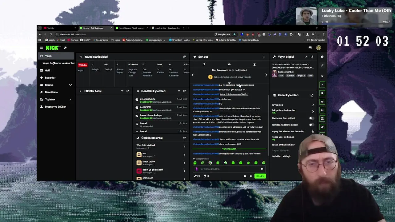395x222 pixels.
Task: Open the hizliresim.com link in chat
Action: [234, 94]
